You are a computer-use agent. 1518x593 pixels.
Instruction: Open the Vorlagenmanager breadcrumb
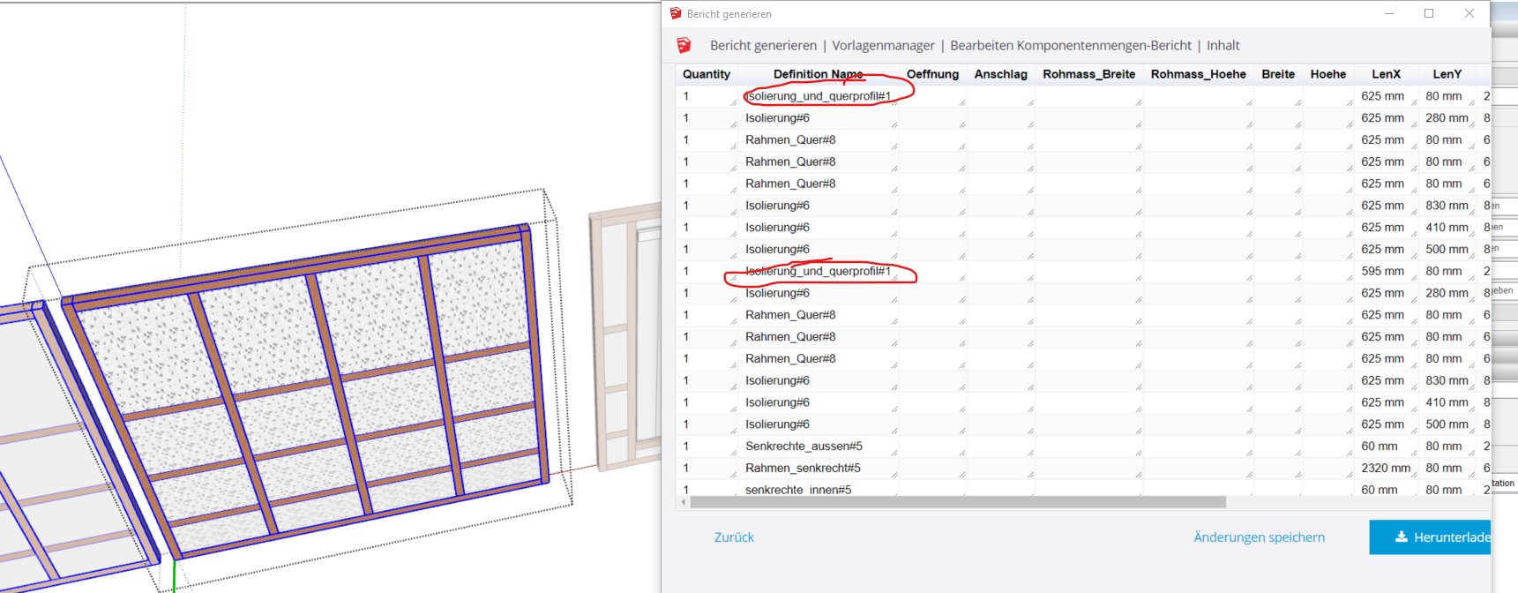[883, 46]
